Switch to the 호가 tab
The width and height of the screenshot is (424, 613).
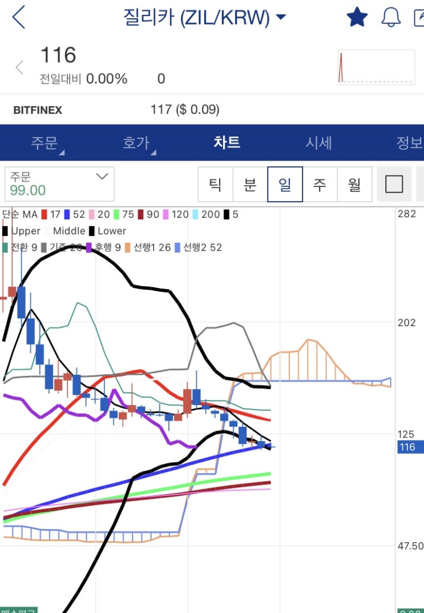coord(136,143)
